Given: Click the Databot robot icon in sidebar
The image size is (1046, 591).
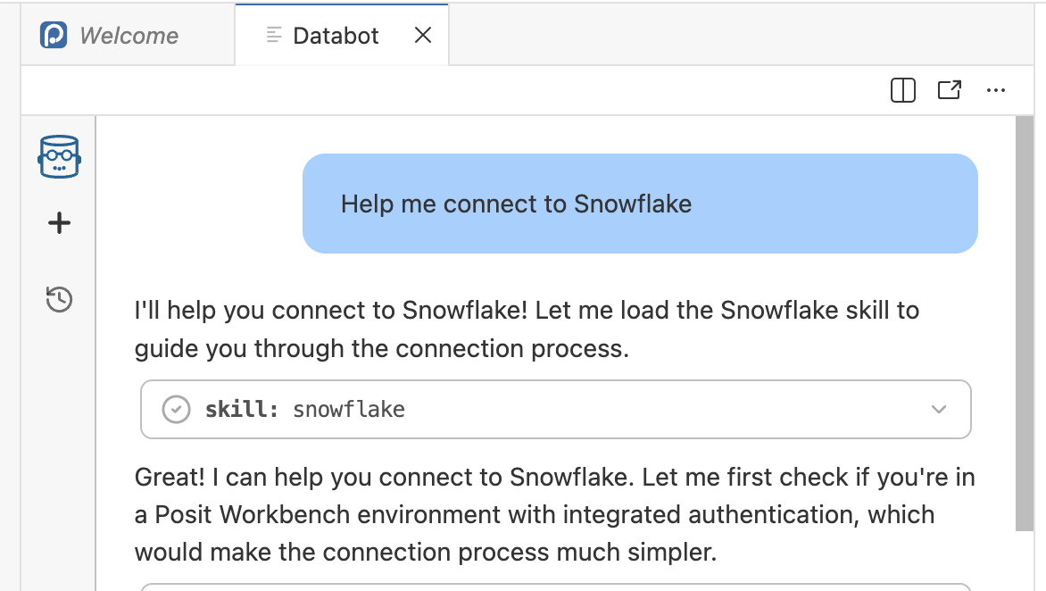Looking at the screenshot, I should (59, 157).
